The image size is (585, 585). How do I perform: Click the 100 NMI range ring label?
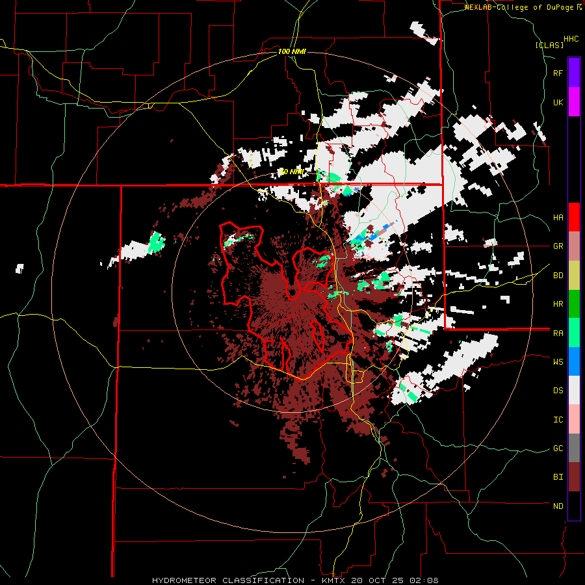(x=292, y=51)
